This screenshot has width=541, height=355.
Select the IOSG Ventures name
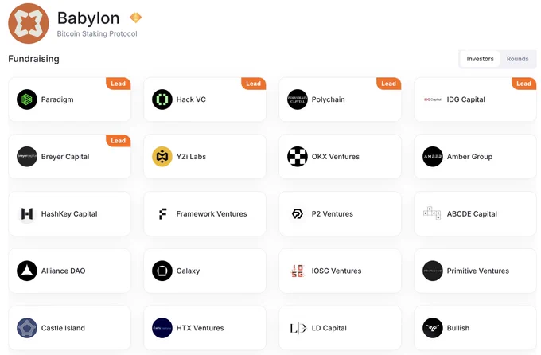point(337,271)
